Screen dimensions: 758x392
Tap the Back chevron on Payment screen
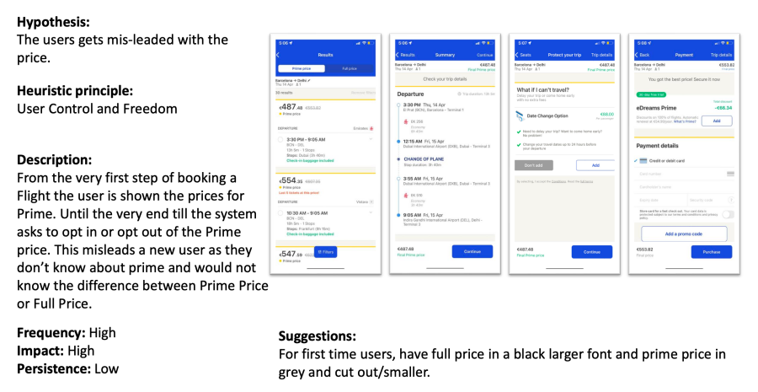(x=637, y=55)
